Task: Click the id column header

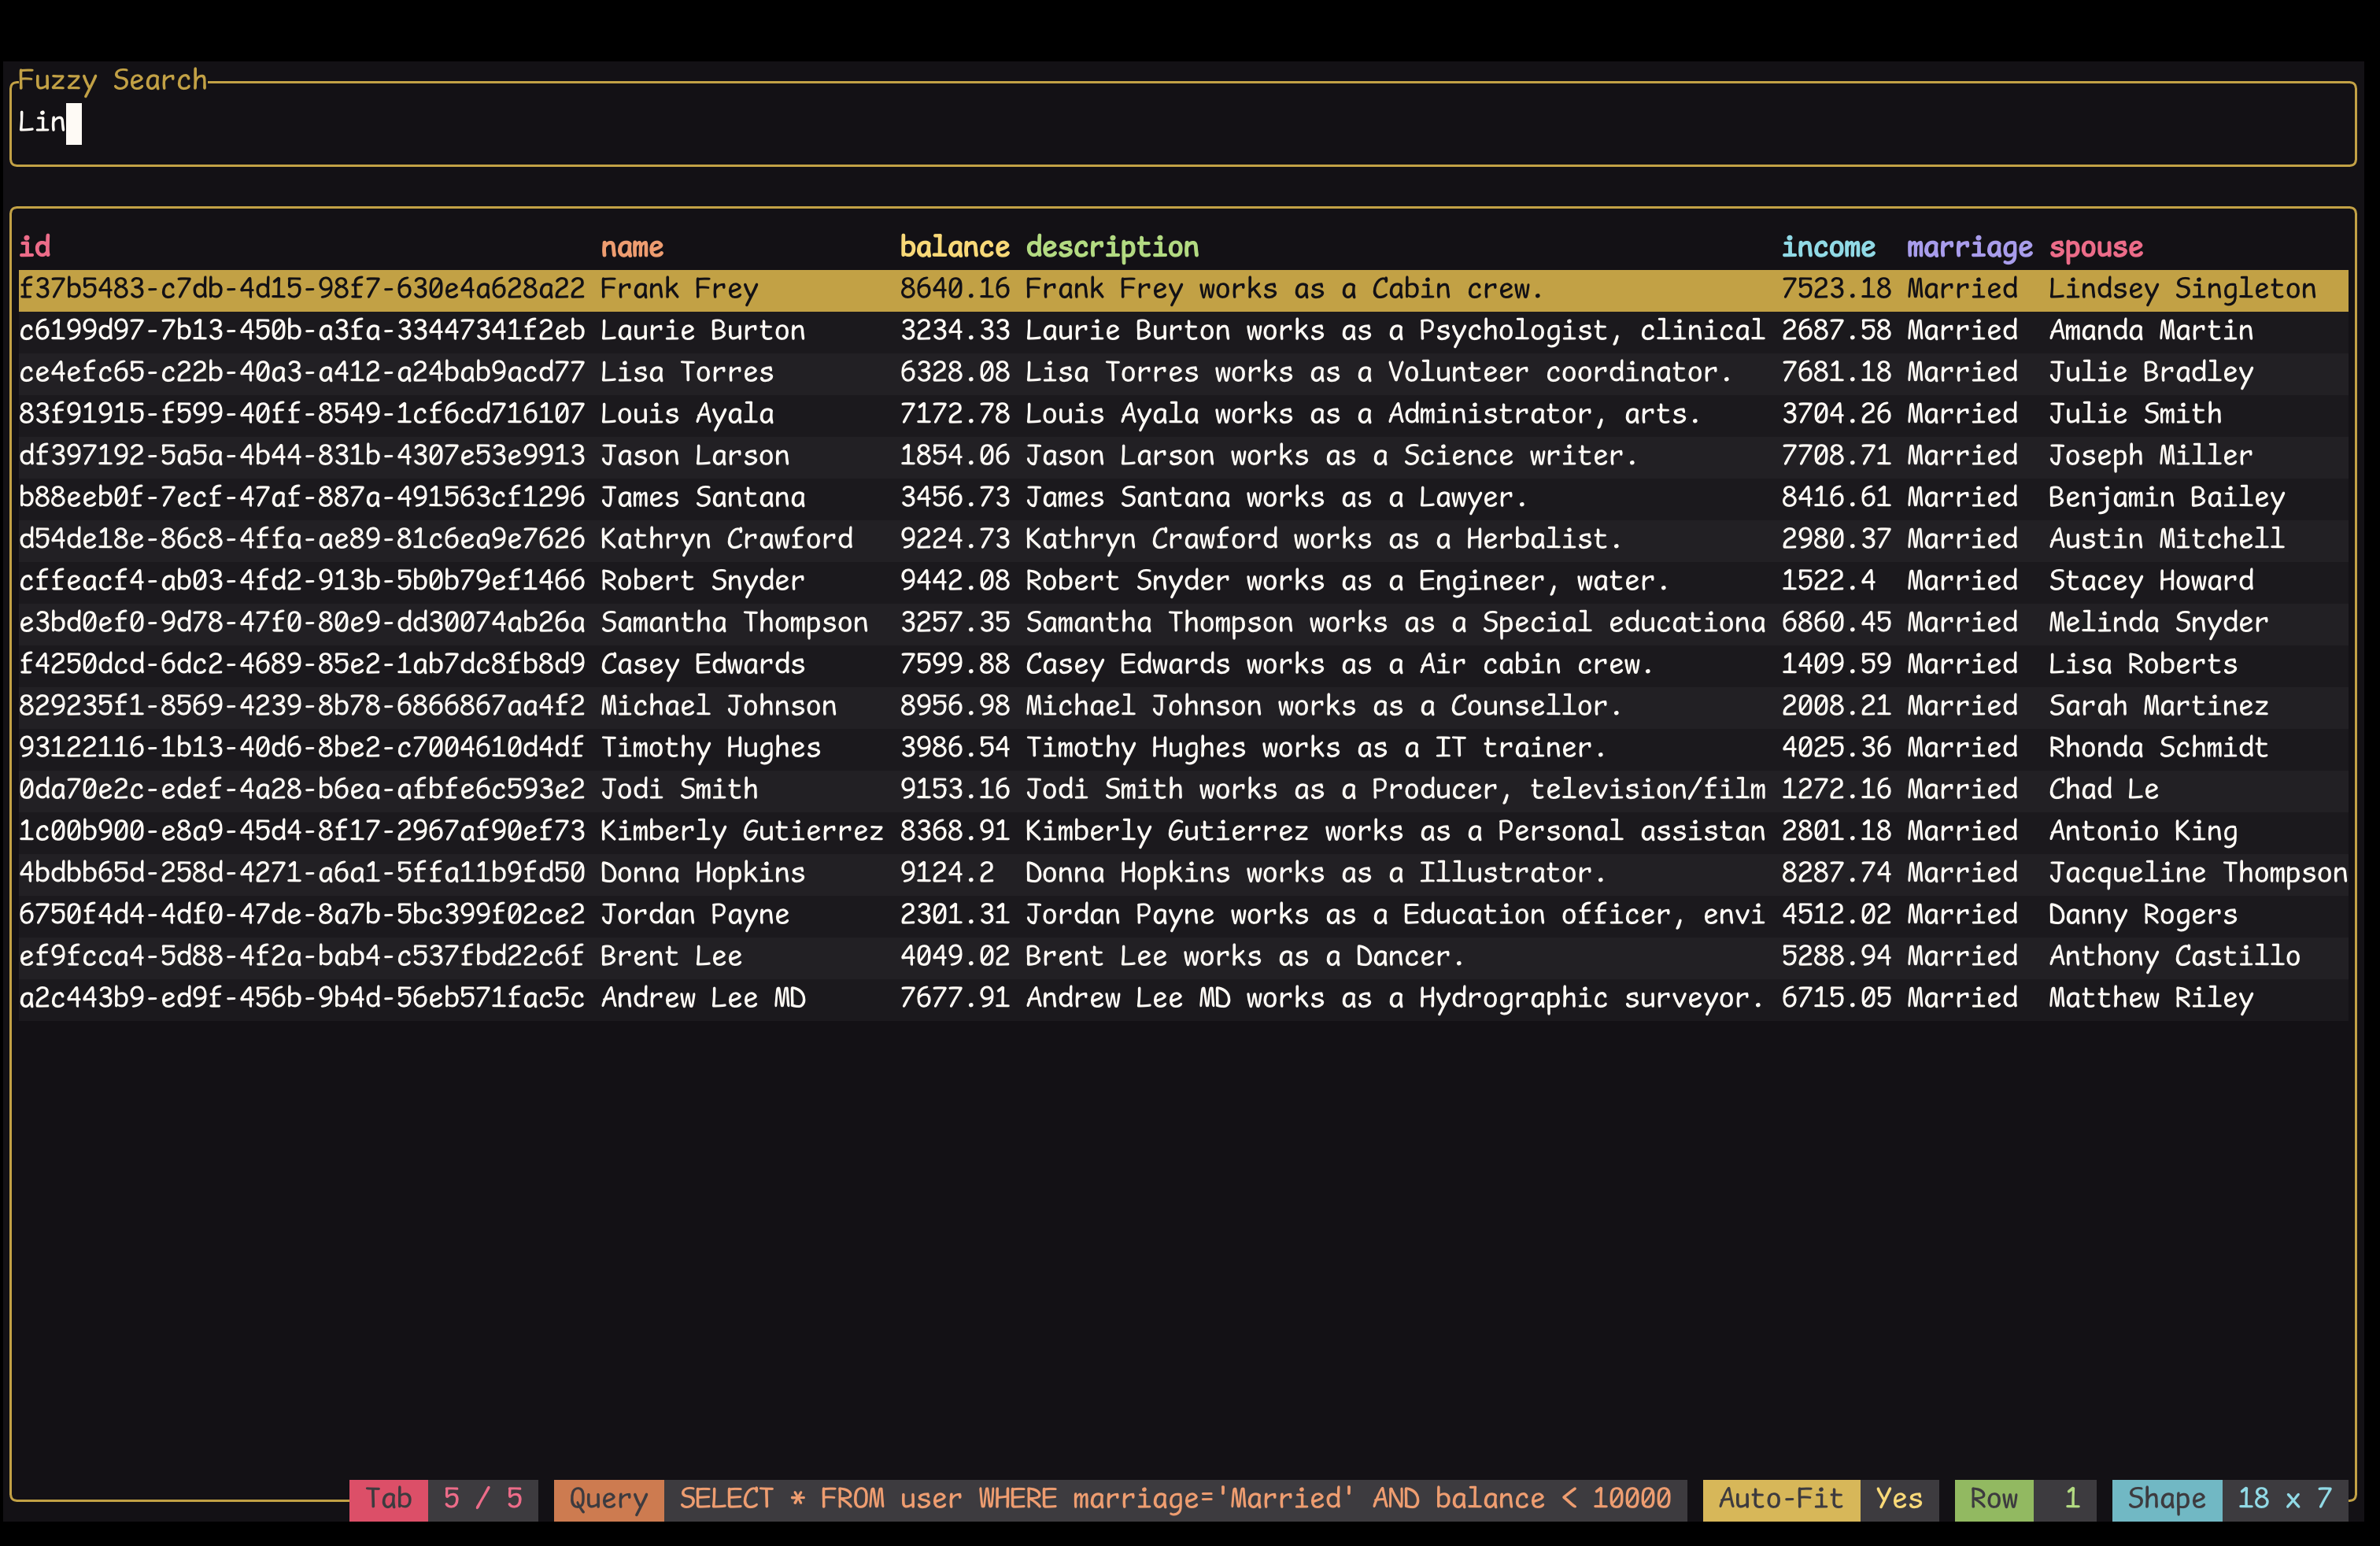Action: click(x=35, y=247)
